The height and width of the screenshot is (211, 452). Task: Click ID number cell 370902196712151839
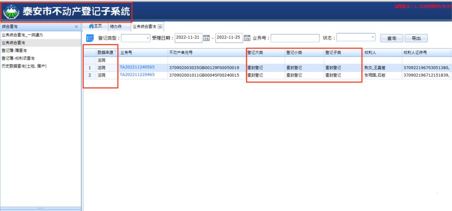(x=427, y=76)
